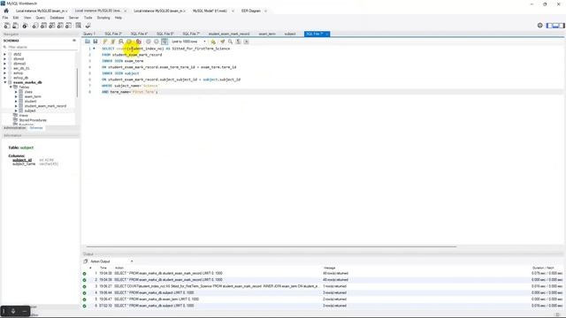The height and width of the screenshot is (318, 566).
Task: Select output row 3 with the COUNT query
Action: 322,286
